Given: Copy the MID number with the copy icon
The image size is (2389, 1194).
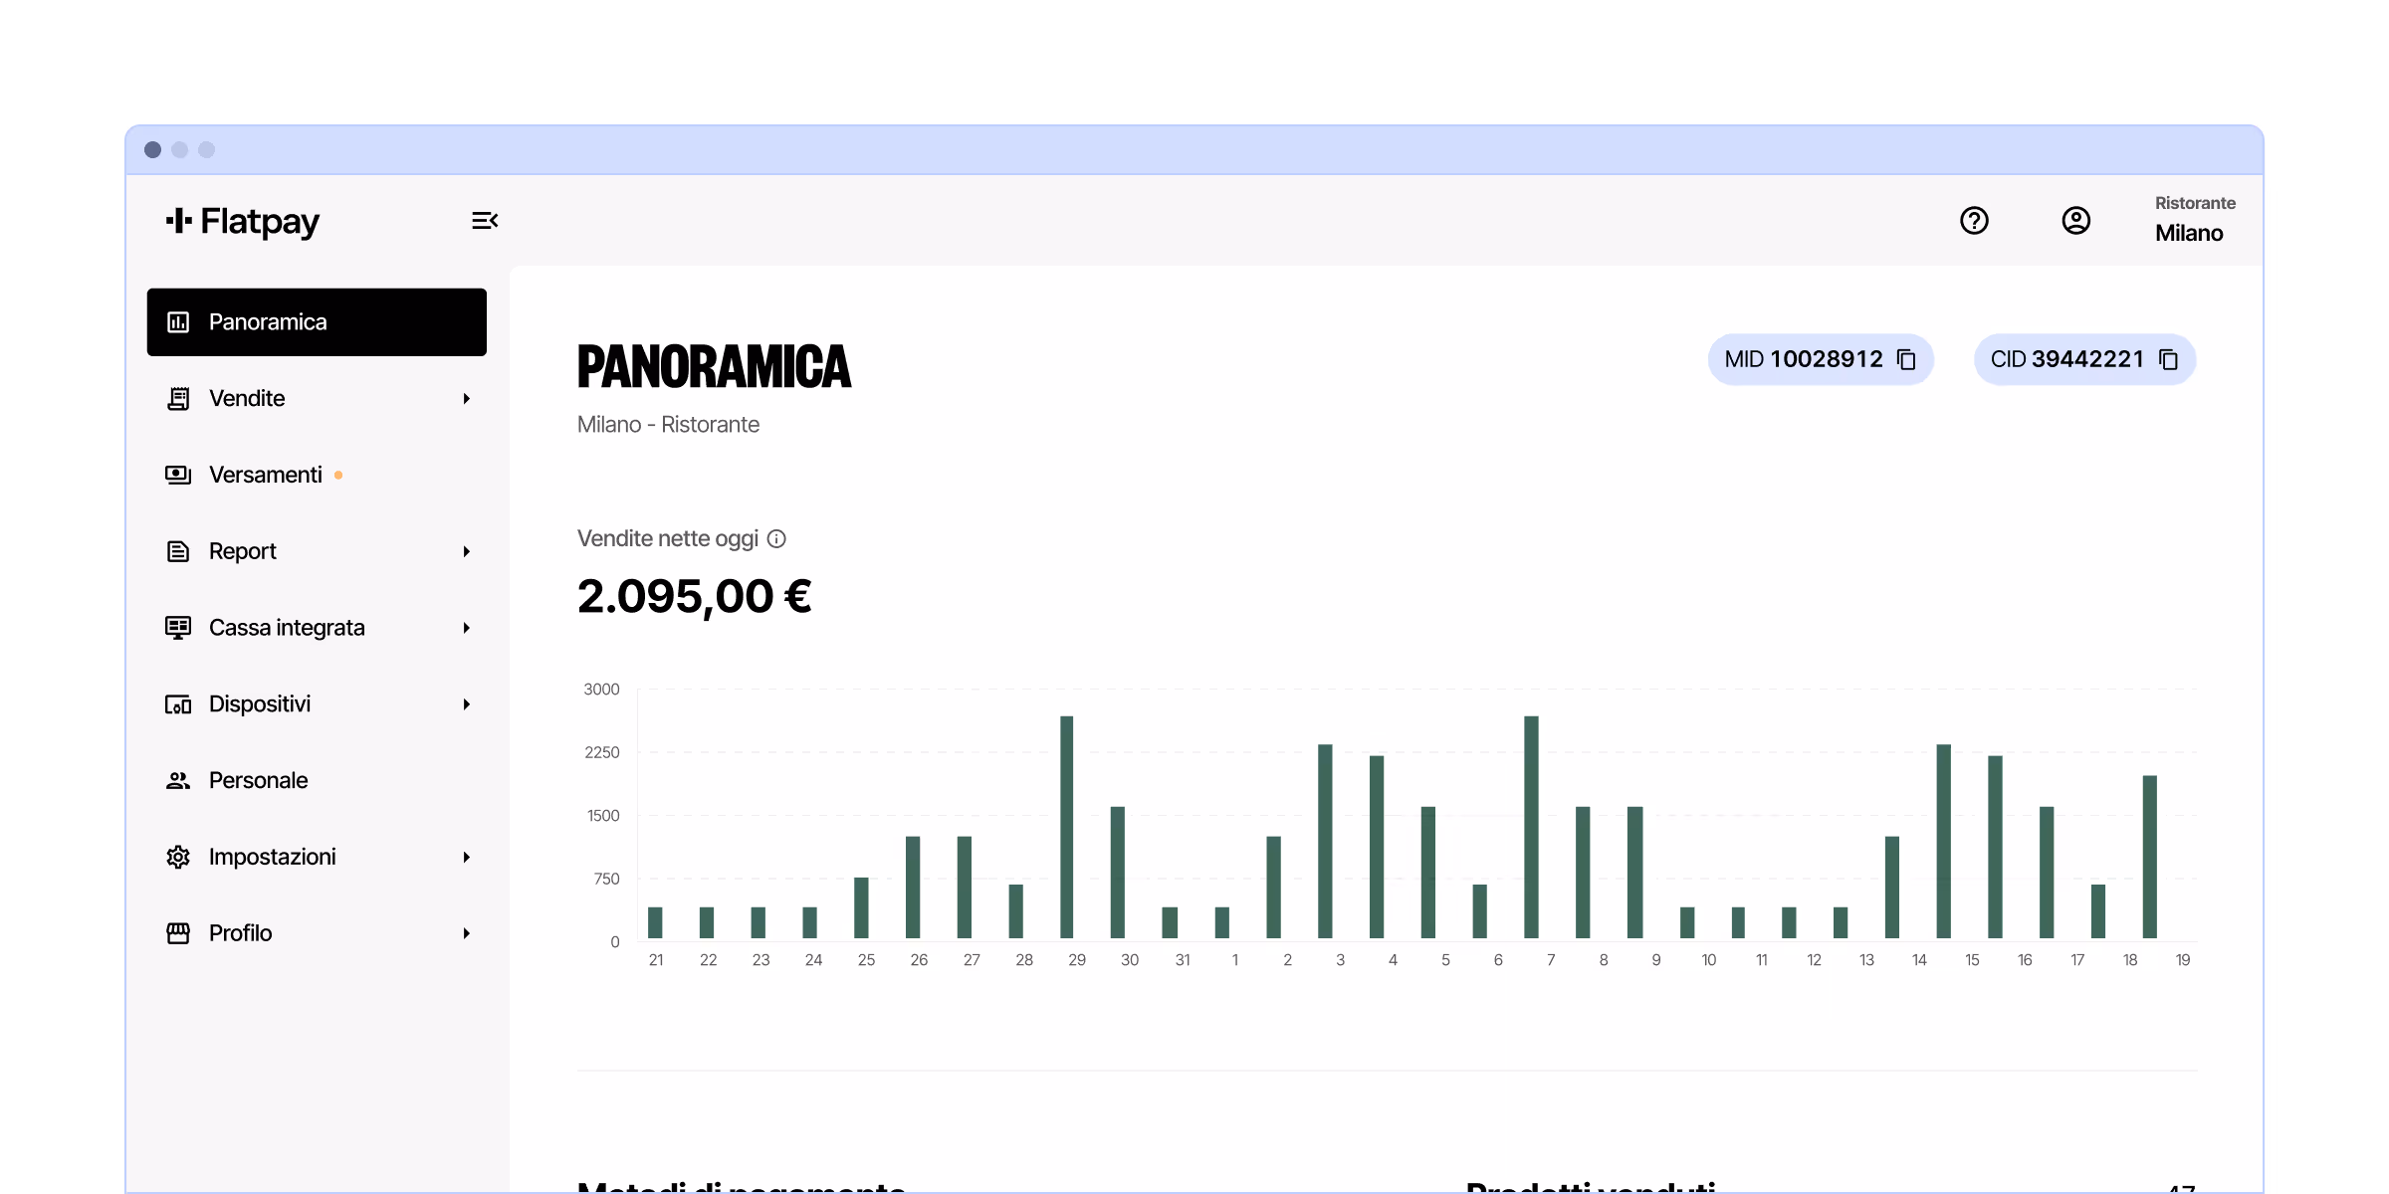Looking at the screenshot, I should point(1906,359).
